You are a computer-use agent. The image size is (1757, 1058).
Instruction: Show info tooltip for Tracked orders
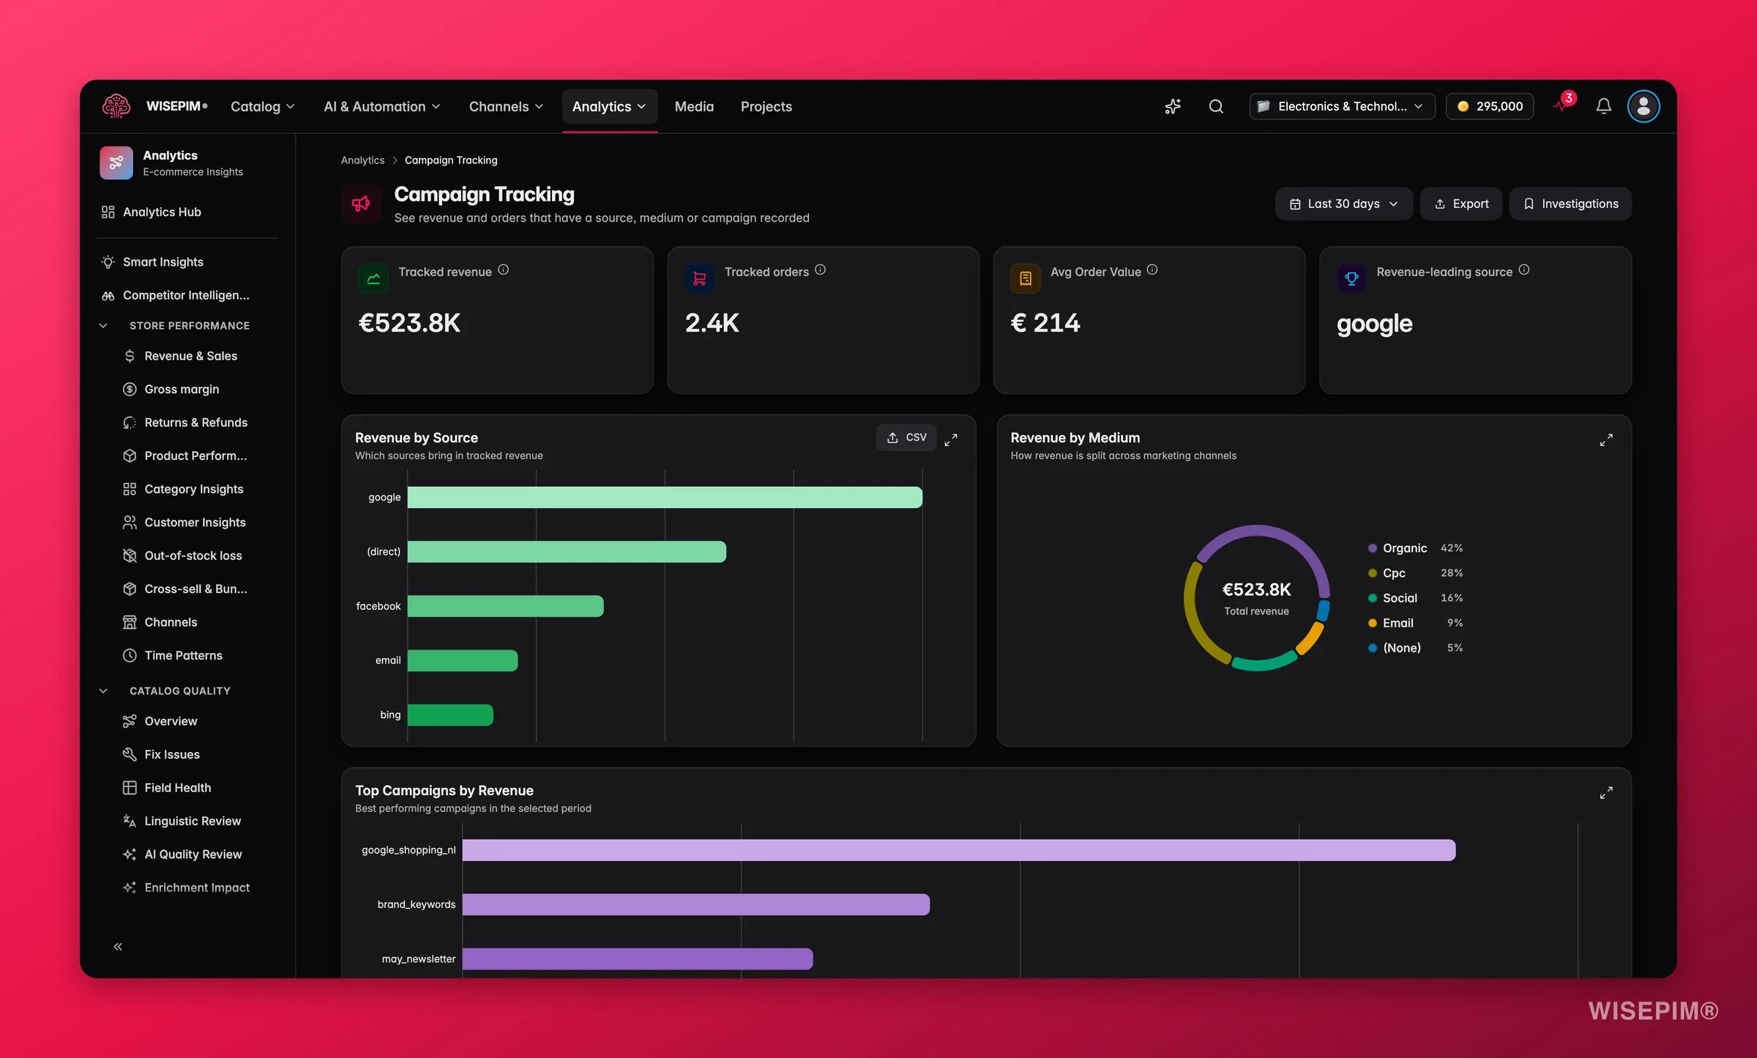coord(820,269)
